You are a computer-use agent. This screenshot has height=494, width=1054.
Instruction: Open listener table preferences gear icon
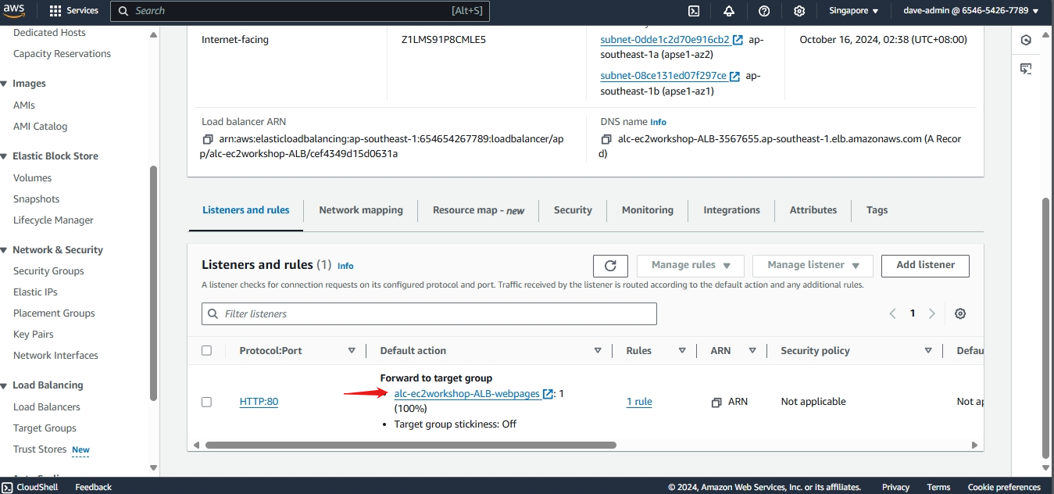[x=960, y=313]
